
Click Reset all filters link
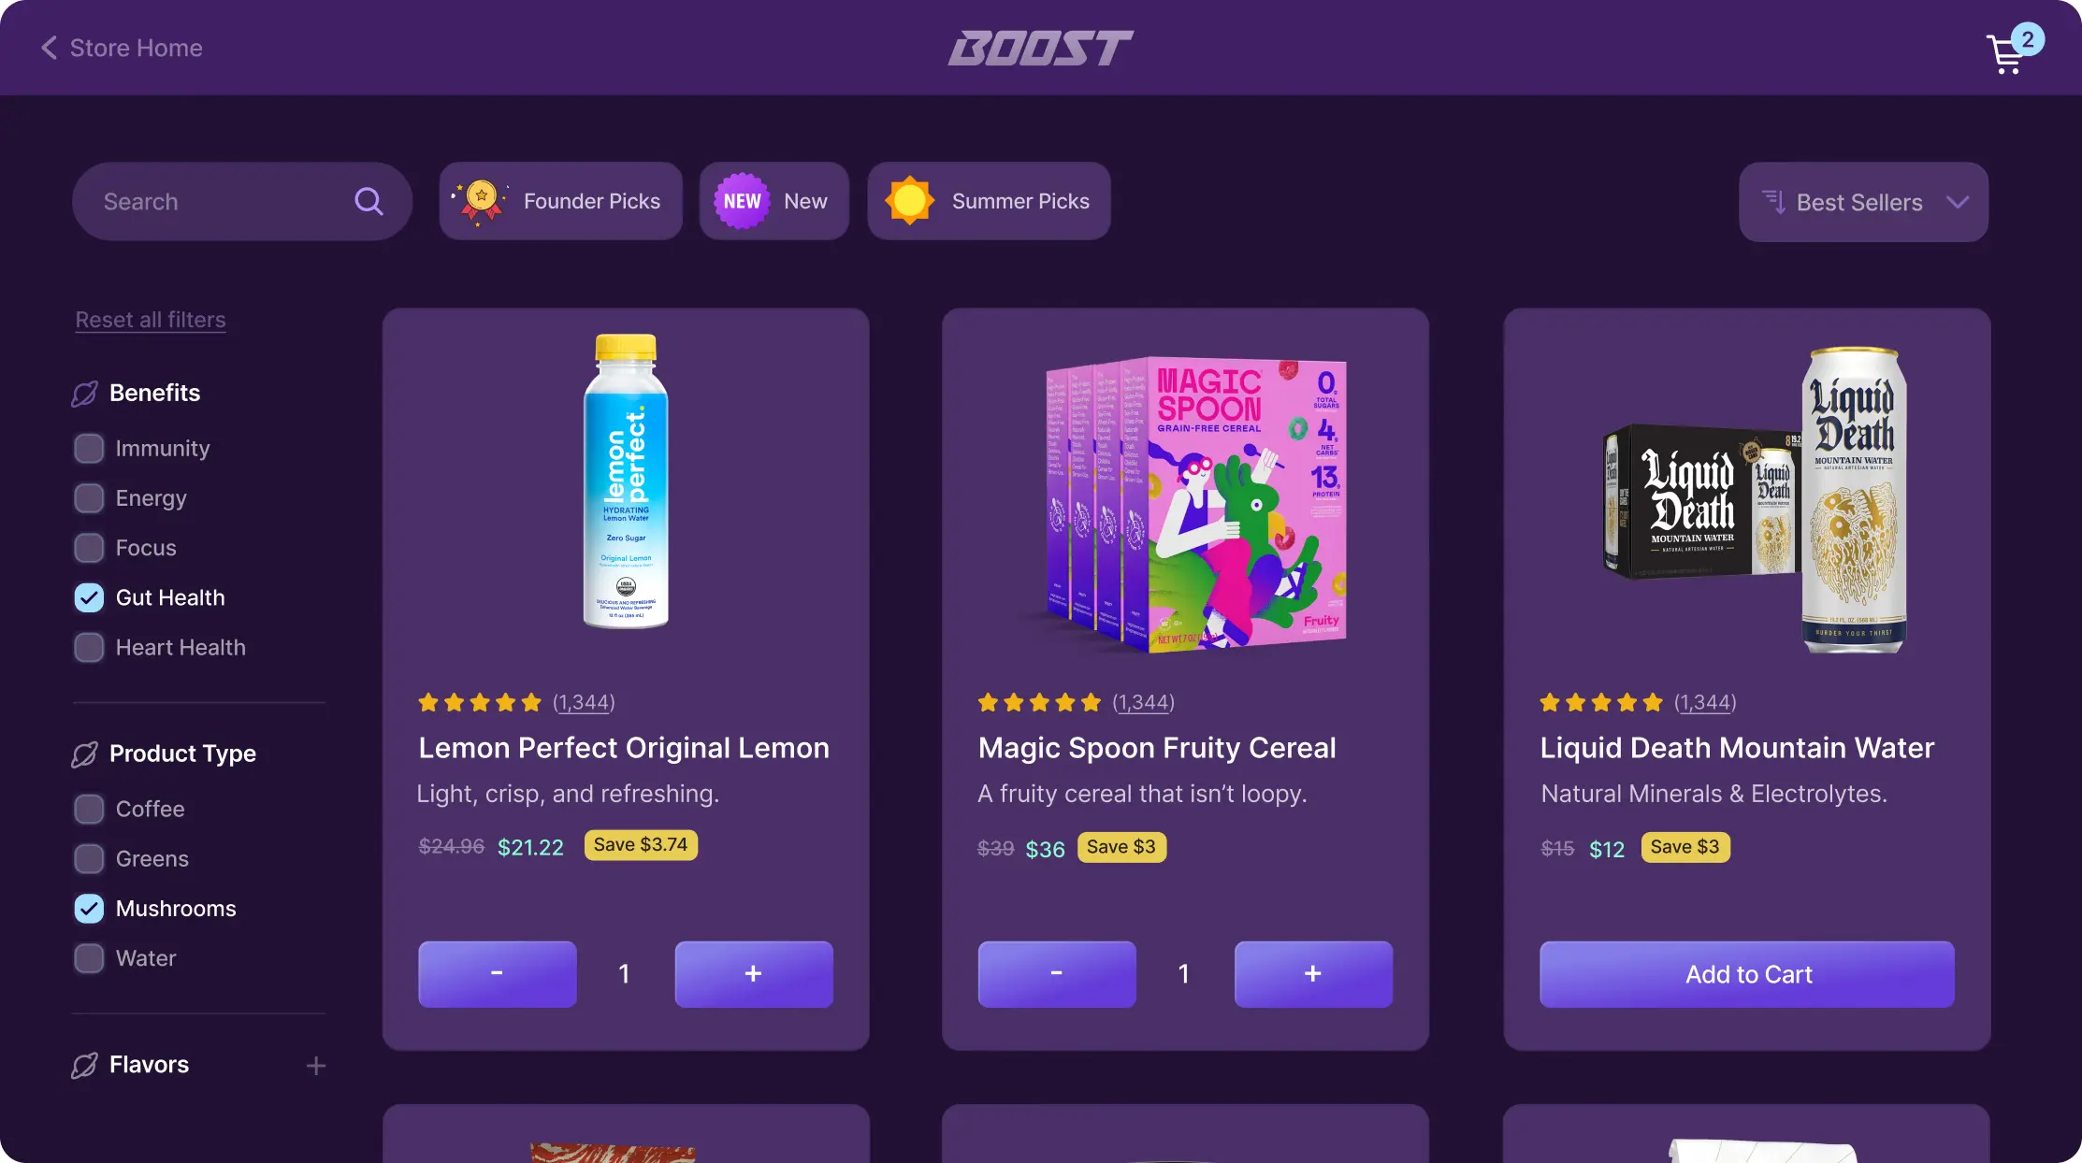coord(151,320)
